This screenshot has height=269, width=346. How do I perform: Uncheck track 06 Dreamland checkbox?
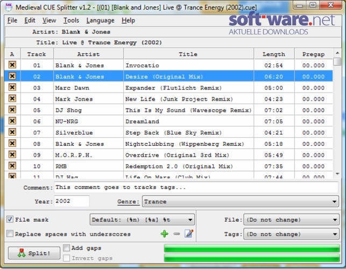click(x=12, y=121)
